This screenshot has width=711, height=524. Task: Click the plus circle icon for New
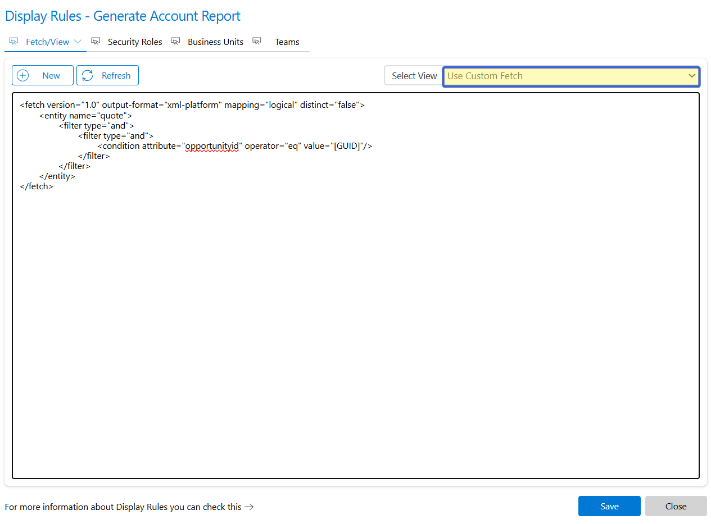pyautogui.click(x=23, y=76)
